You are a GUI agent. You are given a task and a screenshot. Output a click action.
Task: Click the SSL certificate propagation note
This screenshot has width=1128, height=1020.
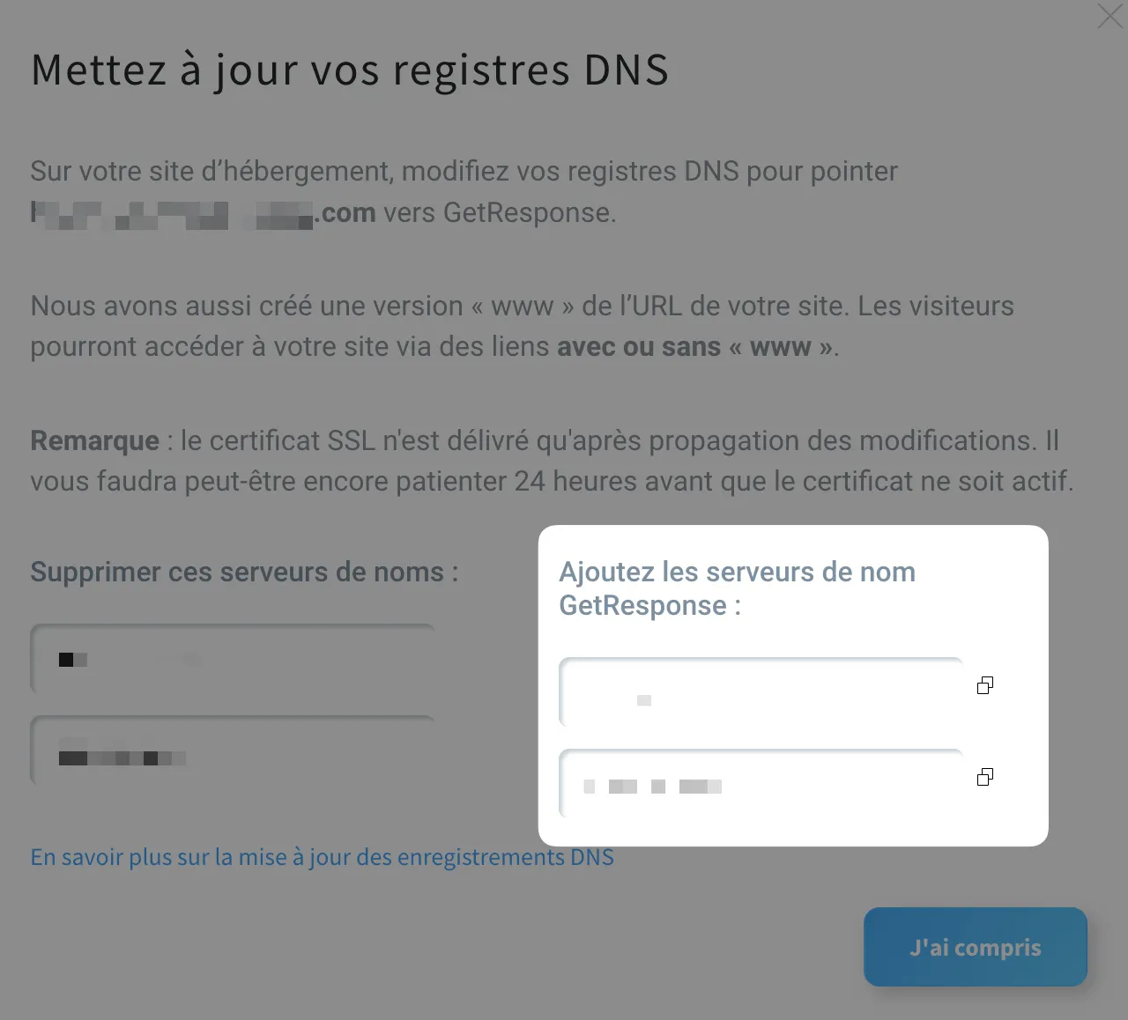[552, 461]
